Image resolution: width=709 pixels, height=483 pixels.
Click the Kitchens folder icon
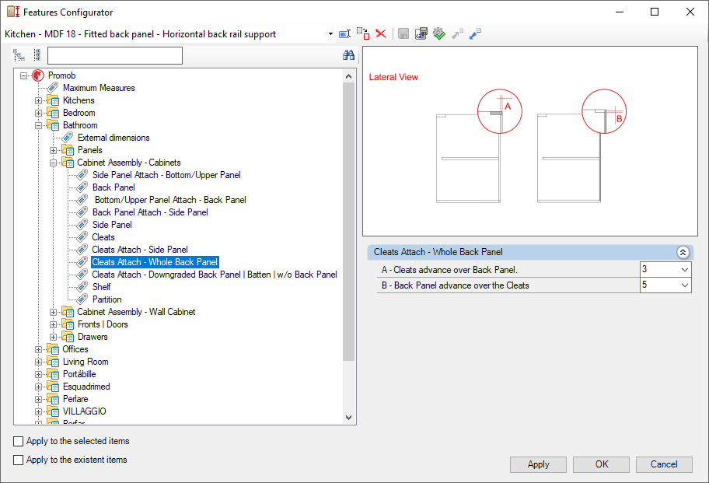click(x=53, y=100)
